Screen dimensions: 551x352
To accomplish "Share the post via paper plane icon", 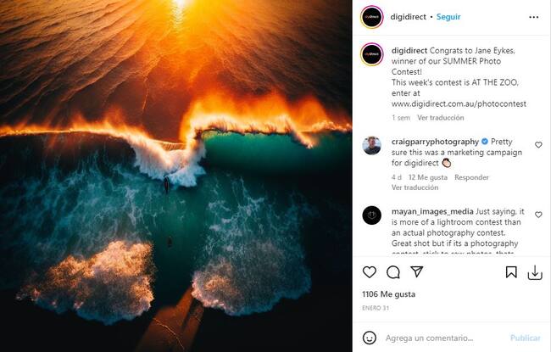I will (417, 272).
